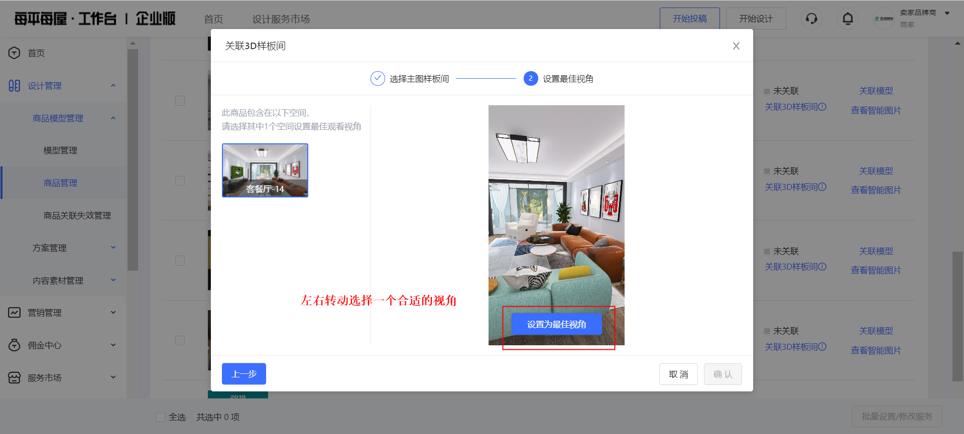Open the notification bell icon
Screen dimensions: 964x434
(x=848, y=19)
